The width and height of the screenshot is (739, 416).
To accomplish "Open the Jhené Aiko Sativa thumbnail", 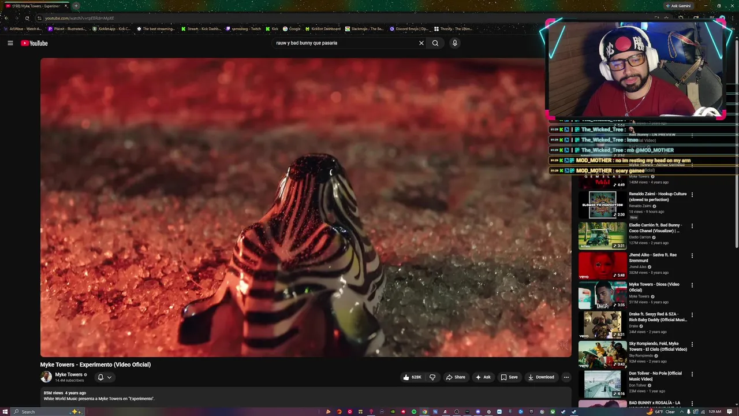I will [x=602, y=265].
